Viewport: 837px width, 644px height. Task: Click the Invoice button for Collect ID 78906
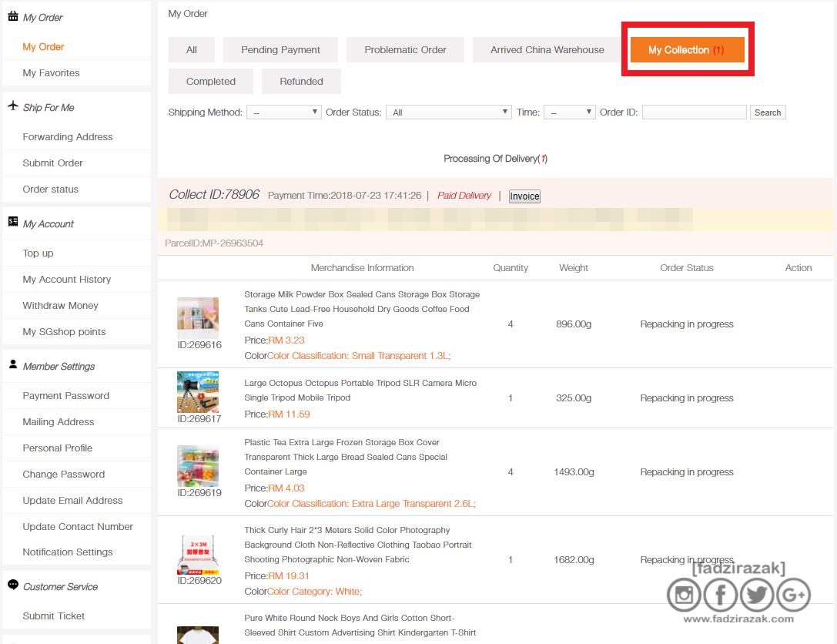point(524,196)
